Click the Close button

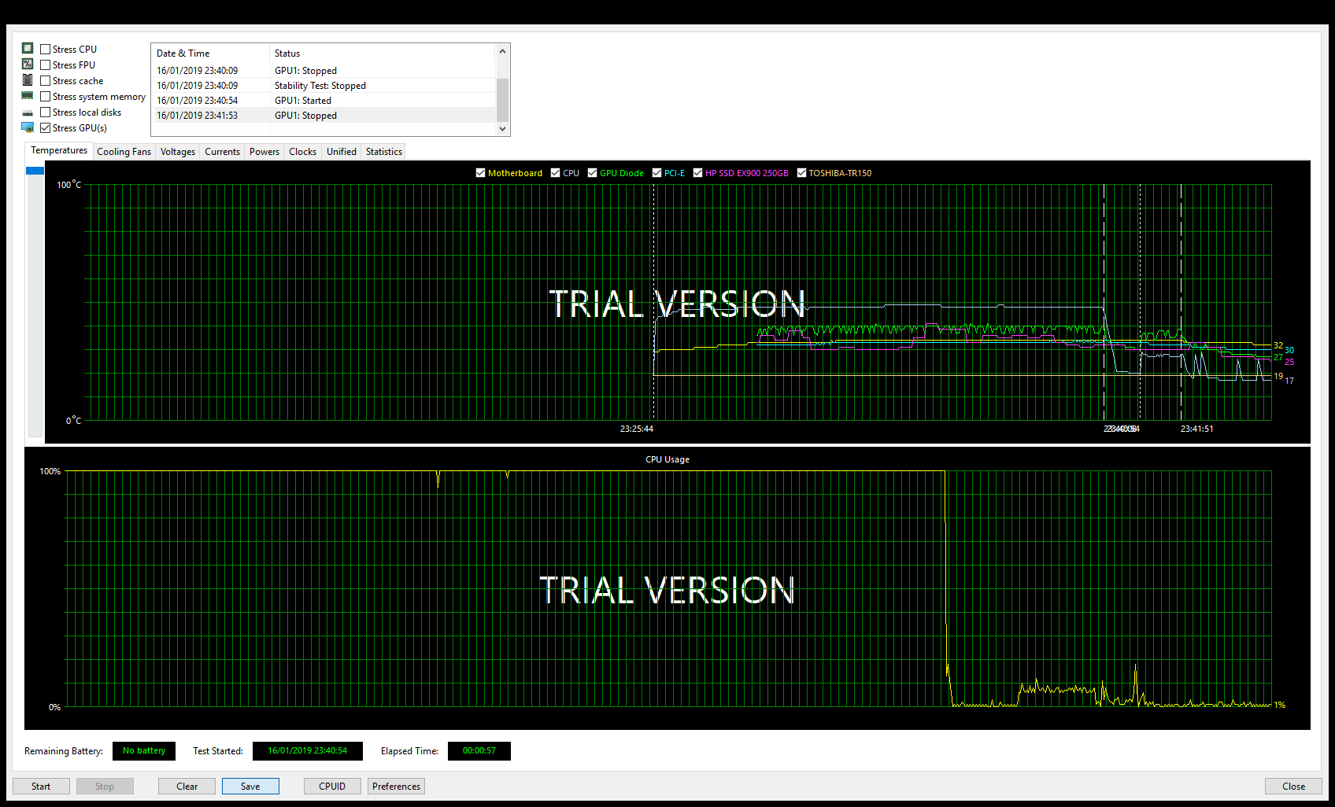pos(1293,787)
